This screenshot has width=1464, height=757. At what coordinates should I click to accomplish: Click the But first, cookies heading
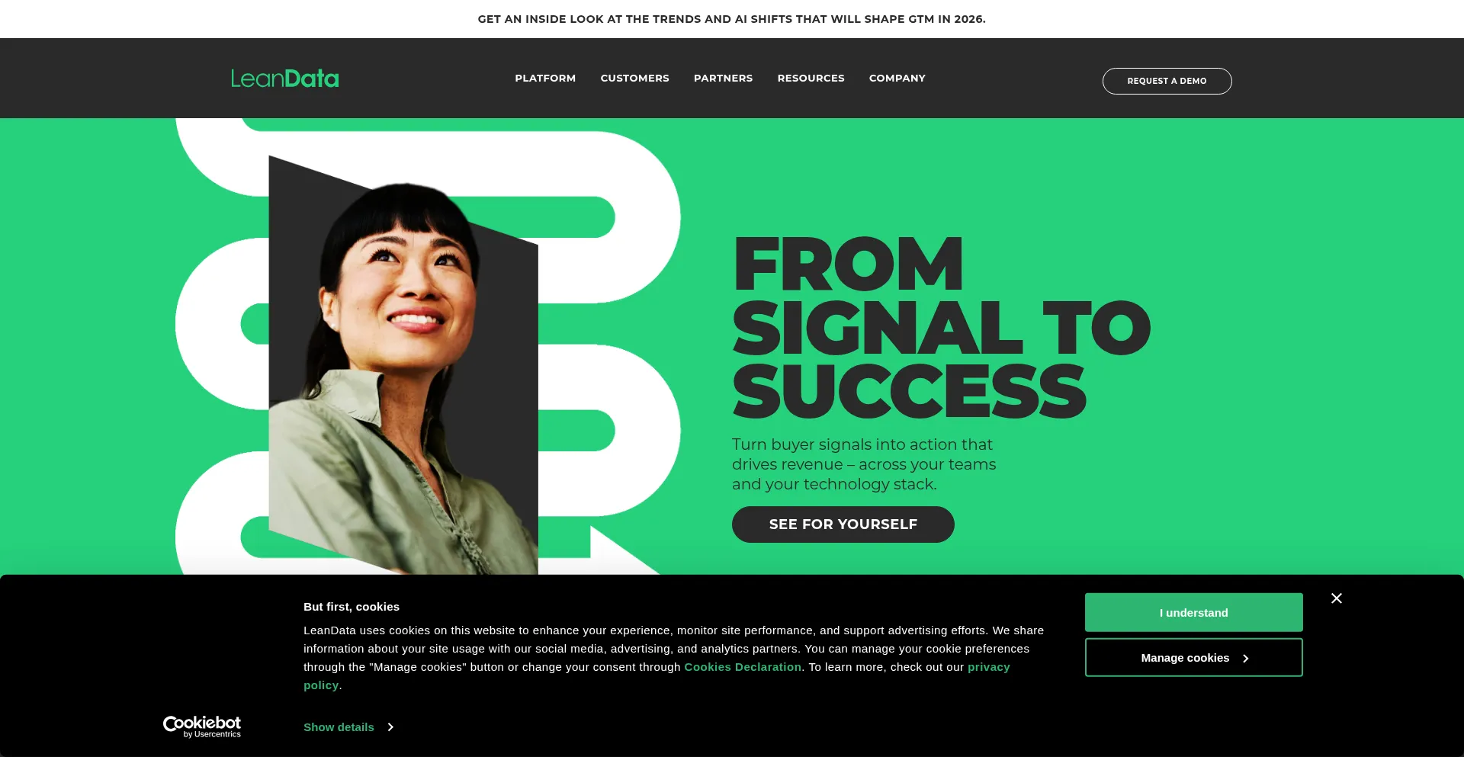click(352, 607)
